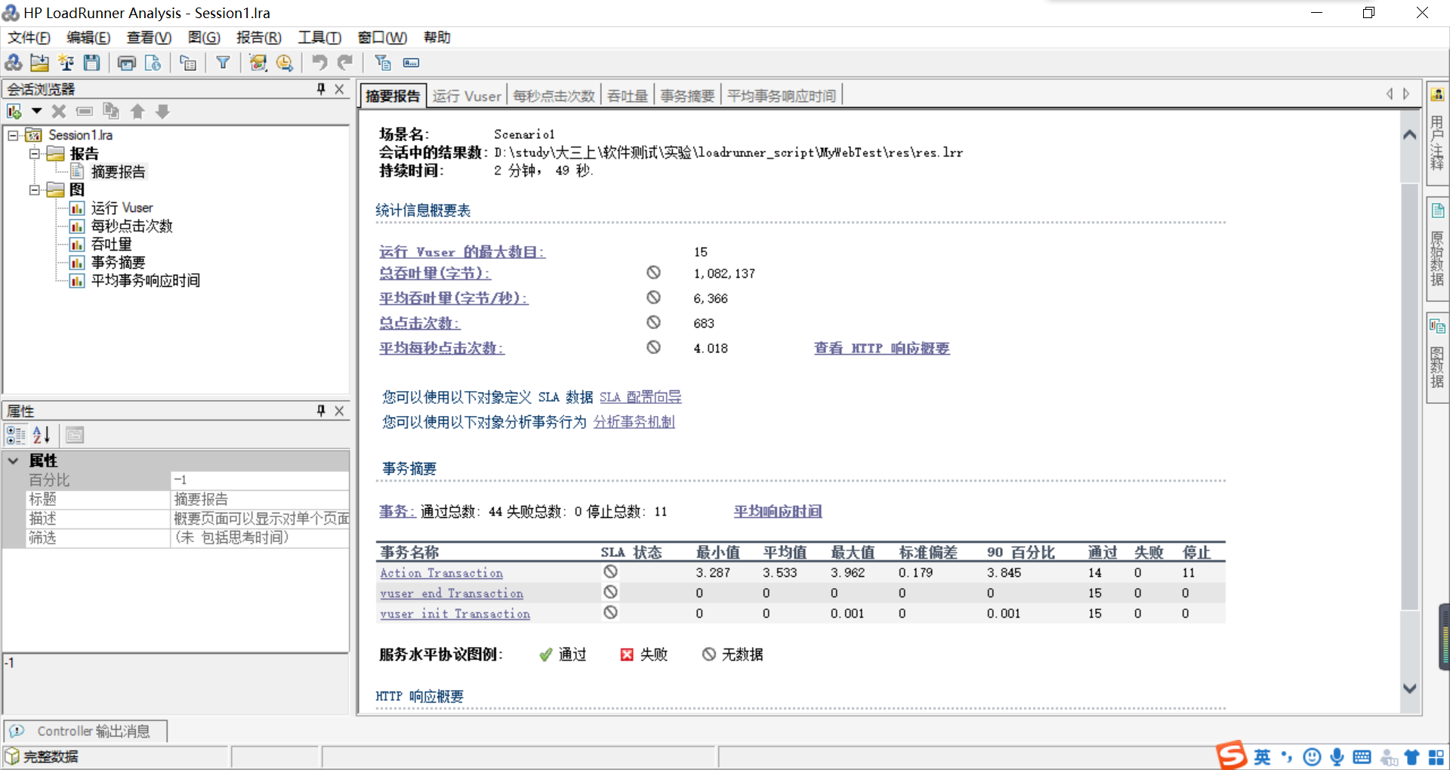Click the report scrollbar up arrow

(x=1409, y=134)
